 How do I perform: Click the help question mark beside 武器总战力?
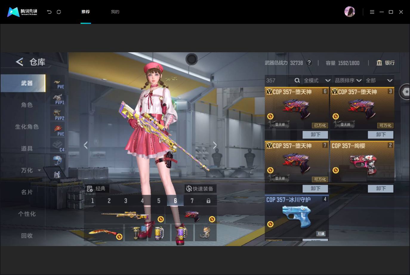(309, 63)
